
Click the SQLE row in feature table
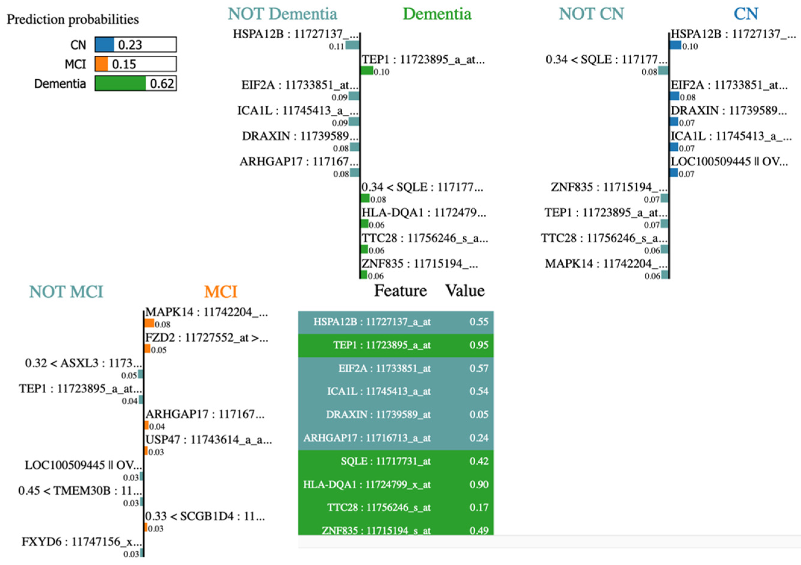click(x=396, y=461)
